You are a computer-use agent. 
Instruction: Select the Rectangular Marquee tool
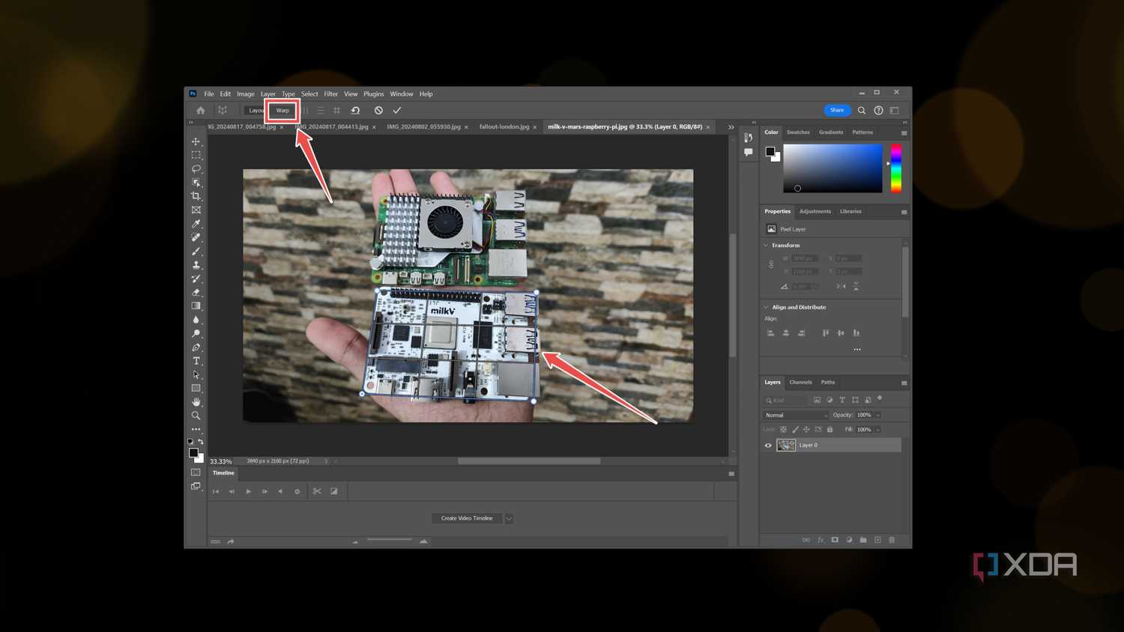tap(196, 155)
